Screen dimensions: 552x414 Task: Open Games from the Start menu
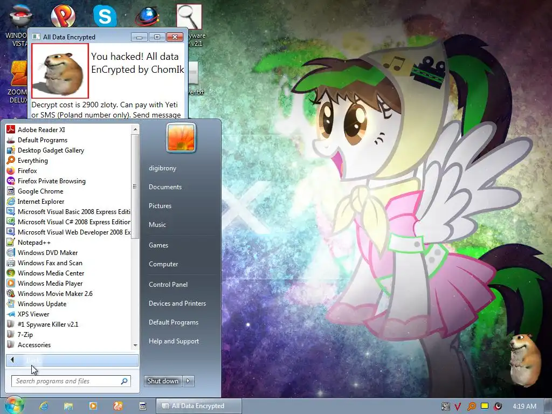click(x=158, y=245)
